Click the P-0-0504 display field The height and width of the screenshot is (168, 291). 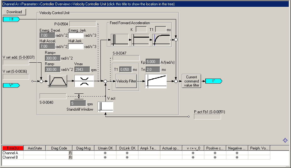(x=83, y=24)
